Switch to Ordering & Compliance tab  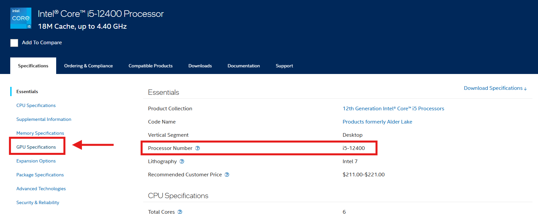pyautogui.click(x=88, y=66)
